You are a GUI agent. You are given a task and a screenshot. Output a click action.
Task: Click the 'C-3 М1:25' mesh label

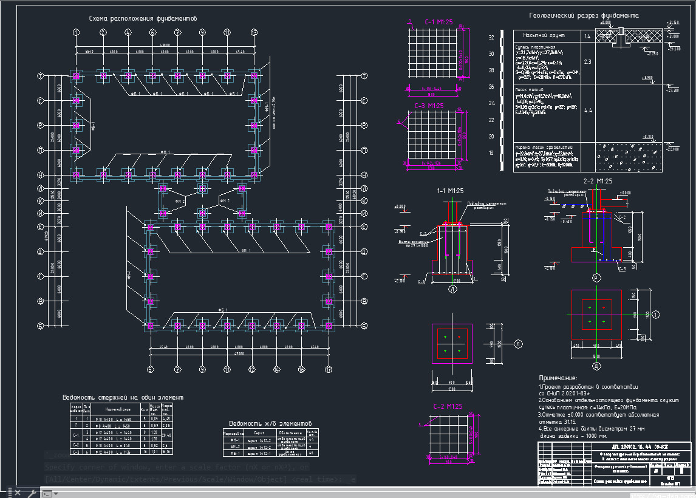tap(429, 106)
